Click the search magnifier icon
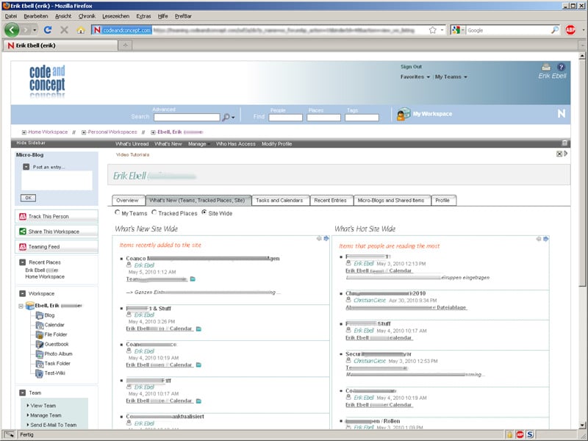Screen dimensions: 588x441 click(x=226, y=118)
